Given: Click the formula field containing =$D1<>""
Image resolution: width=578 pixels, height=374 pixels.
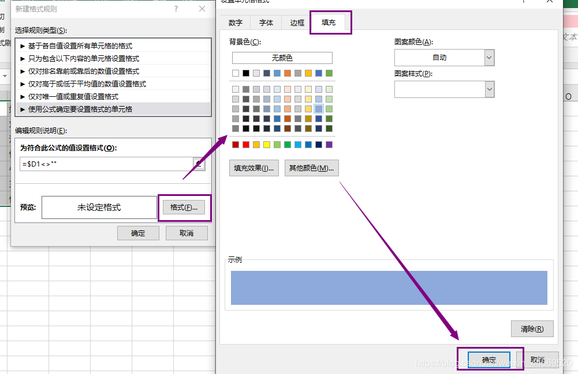Looking at the screenshot, I should click(106, 164).
